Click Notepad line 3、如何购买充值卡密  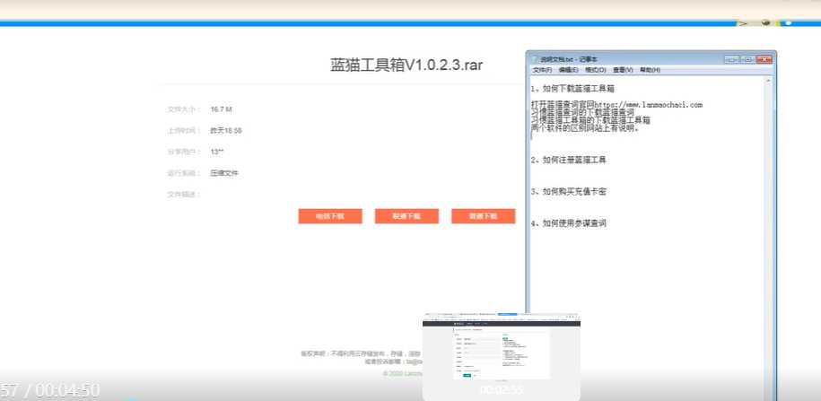[568, 192]
